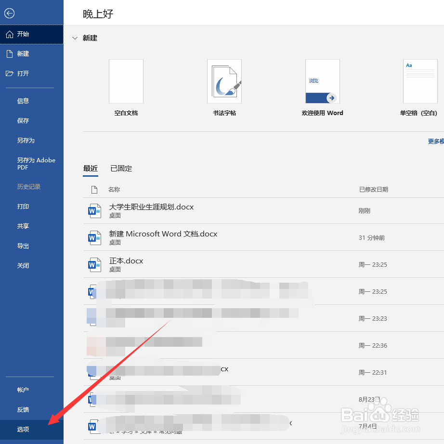Screen dimensions: 444x444
Task: Open 新建 Microsoft Word 文档.docx
Action: click(163, 234)
